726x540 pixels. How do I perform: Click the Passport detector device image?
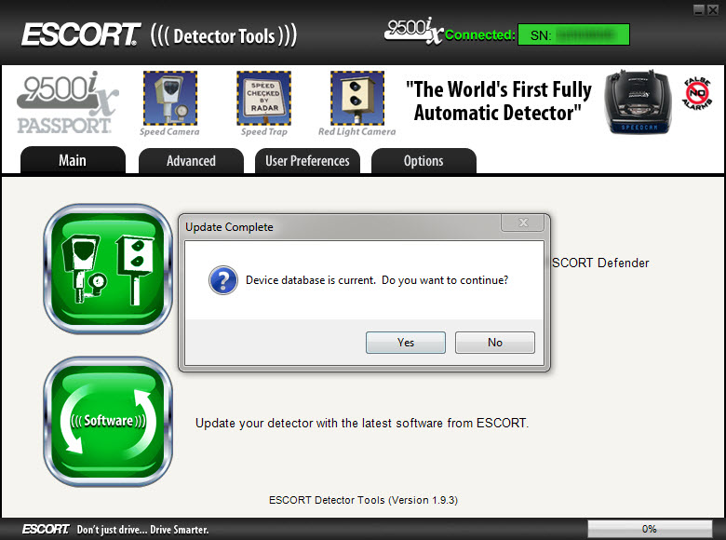click(637, 101)
